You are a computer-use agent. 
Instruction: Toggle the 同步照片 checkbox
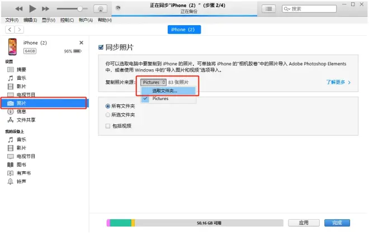pos(101,47)
